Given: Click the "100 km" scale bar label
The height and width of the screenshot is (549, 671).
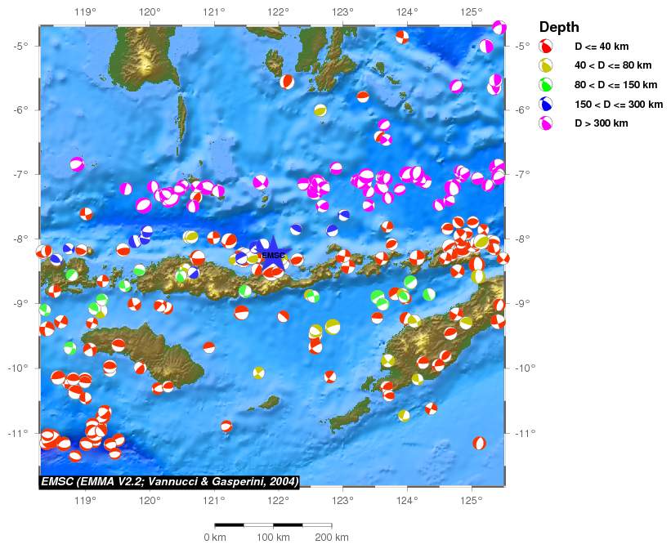Looking at the screenshot, I should [x=273, y=537].
